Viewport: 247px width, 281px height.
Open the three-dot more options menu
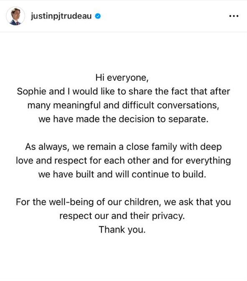click(234, 16)
